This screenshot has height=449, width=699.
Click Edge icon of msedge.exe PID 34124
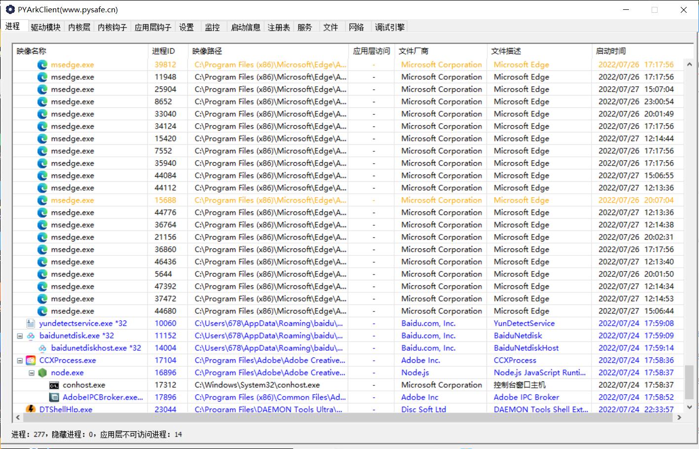tap(42, 126)
